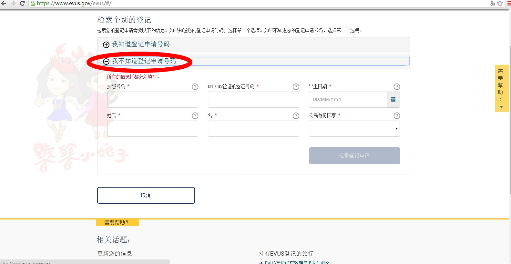Click the help icon beside passport number 护照号码
511x264 pixels.
195,87
